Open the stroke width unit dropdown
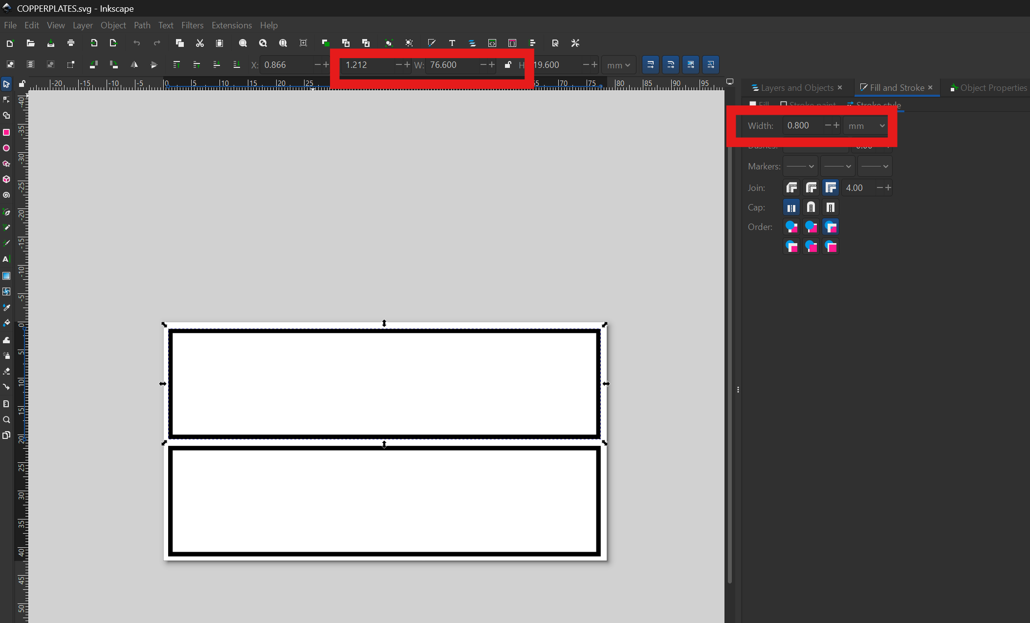The image size is (1030, 623). (x=866, y=125)
